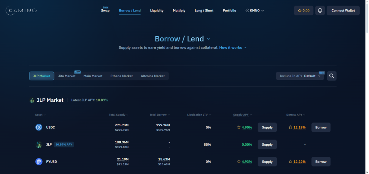The width and height of the screenshot is (369, 174).
Task: Click USDC total supply 271.73M
Action: [x=122, y=125]
